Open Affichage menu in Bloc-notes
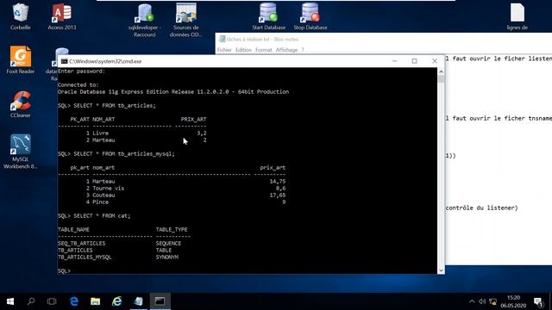The image size is (552, 310). click(286, 50)
